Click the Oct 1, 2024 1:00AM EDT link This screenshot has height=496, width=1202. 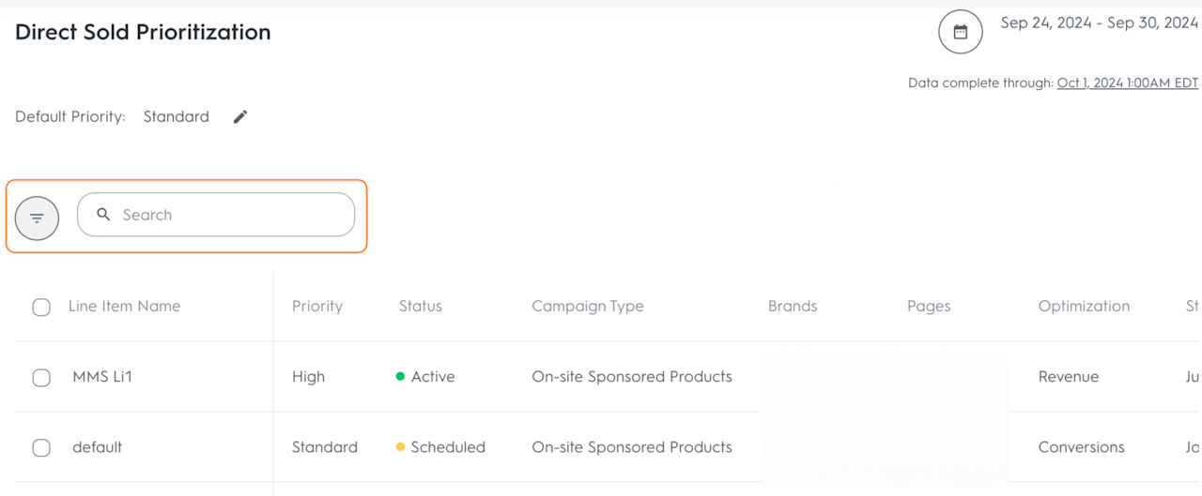click(x=1127, y=83)
